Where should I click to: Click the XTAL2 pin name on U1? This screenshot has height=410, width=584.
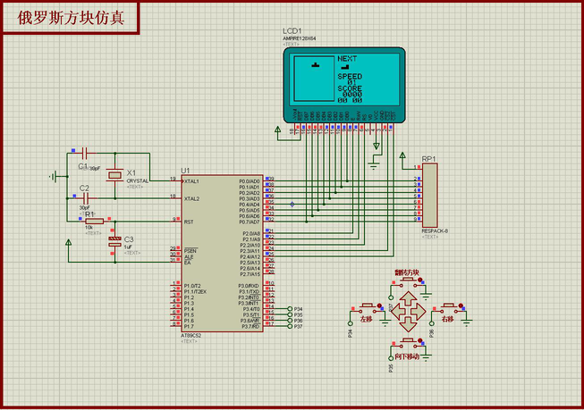(x=191, y=198)
